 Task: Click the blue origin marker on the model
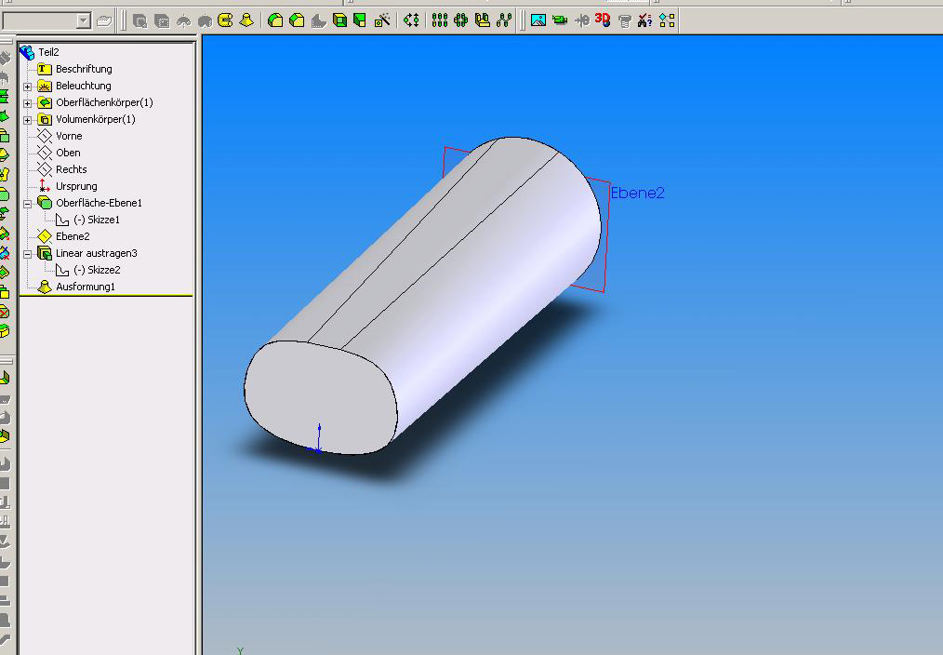[318, 439]
